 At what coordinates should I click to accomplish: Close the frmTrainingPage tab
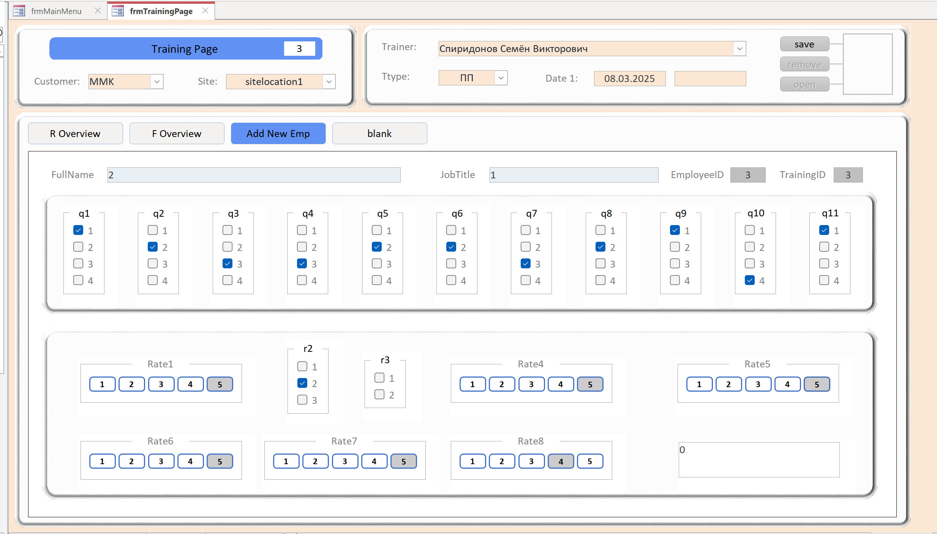coord(205,11)
